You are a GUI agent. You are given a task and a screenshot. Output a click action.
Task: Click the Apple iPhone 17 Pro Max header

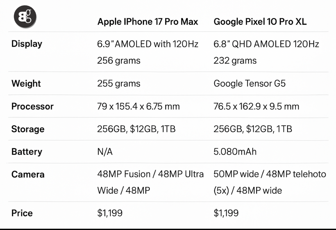coord(148,22)
